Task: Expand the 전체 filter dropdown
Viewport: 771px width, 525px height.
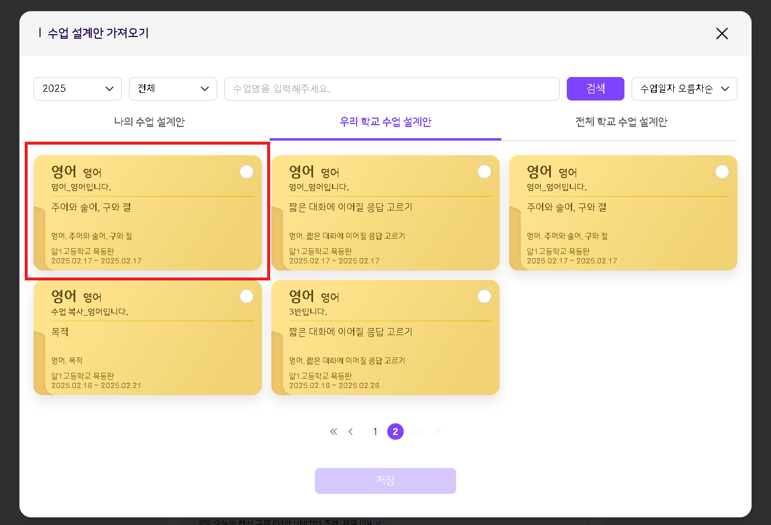Action: click(173, 89)
